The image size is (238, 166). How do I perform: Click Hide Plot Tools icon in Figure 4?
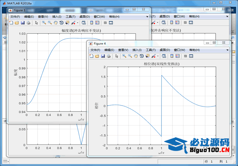(185, 56)
